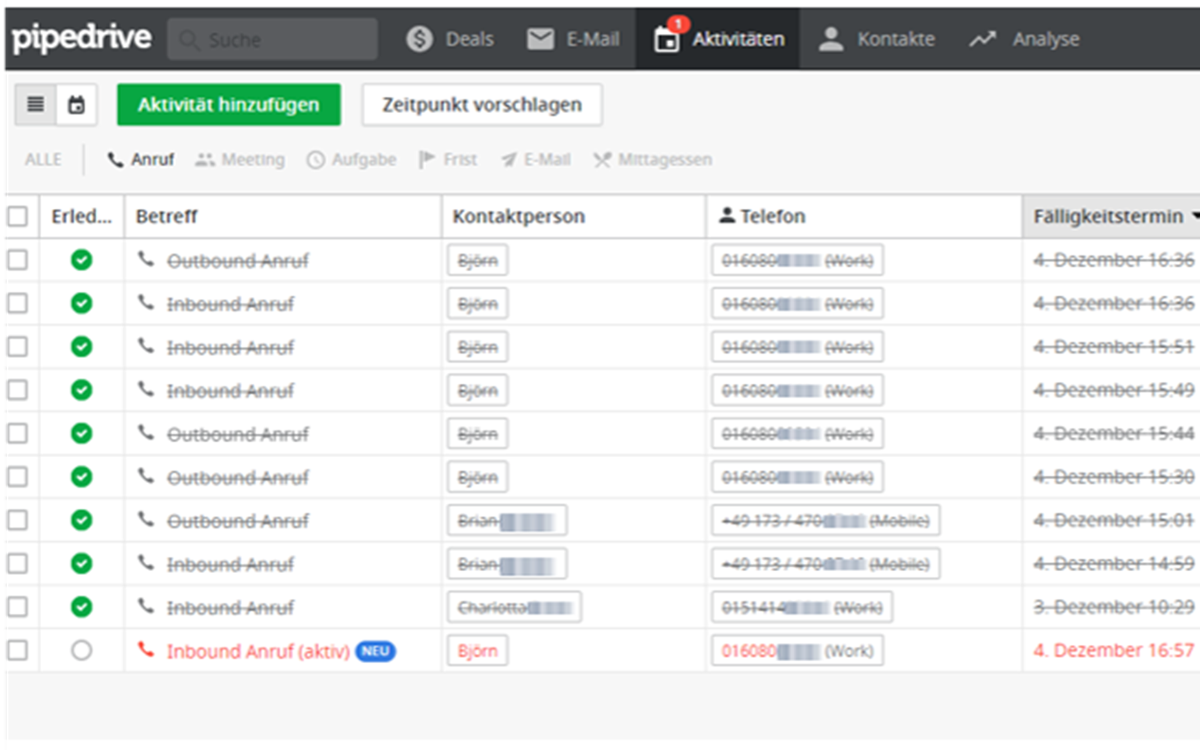The height and width of the screenshot is (750, 1200).
Task: Mark Inbound Anruf (aktiv) as done
Action: click(x=81, y=651)
